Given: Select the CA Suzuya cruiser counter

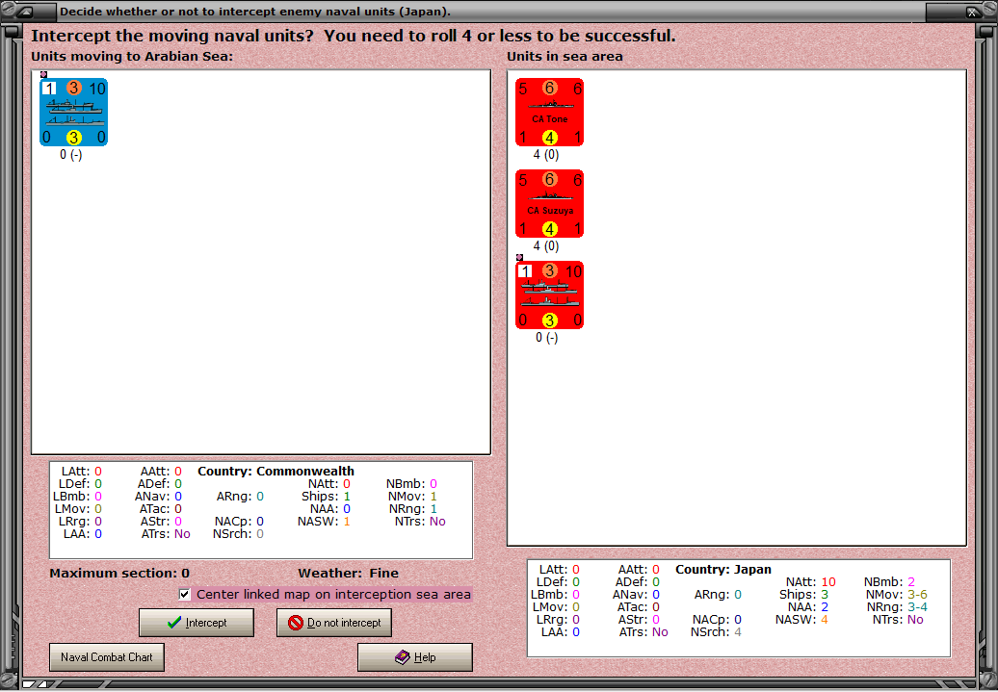Looking at the screenshot, I should 549,203.
